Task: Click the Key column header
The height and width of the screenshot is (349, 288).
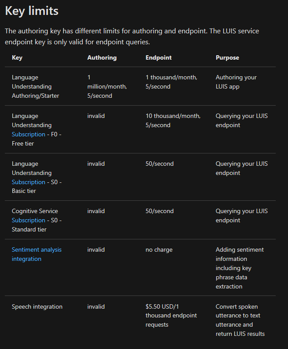Action: pyautogui.click(x=17, y=57)
